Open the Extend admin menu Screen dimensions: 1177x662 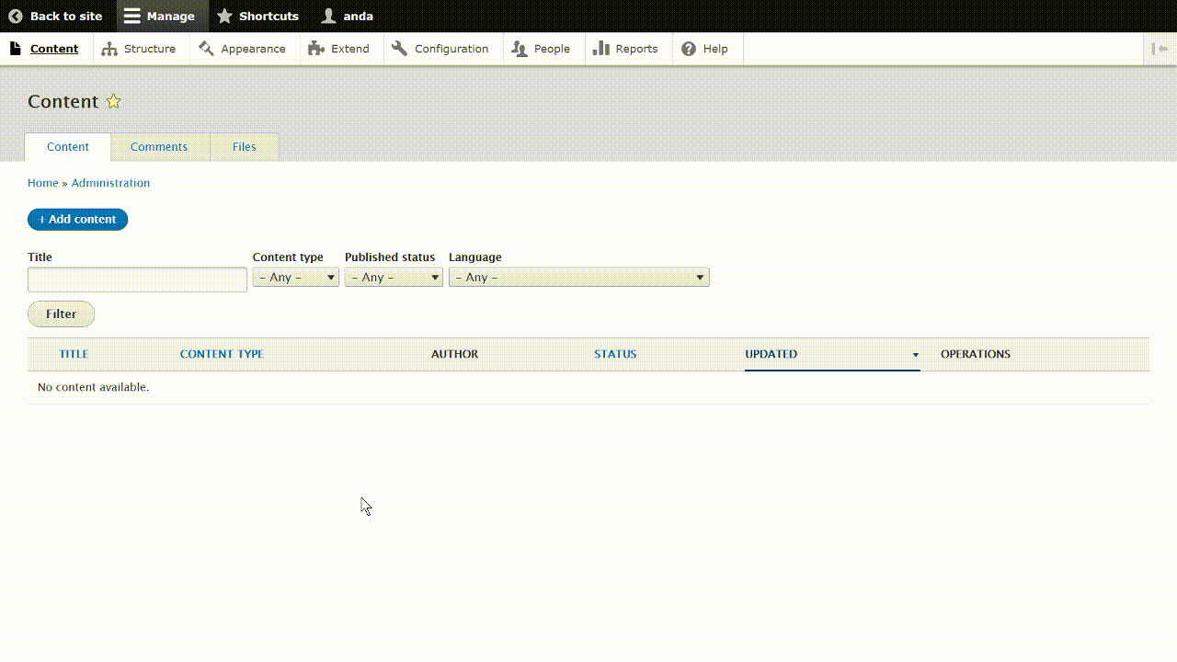[339, 49]
